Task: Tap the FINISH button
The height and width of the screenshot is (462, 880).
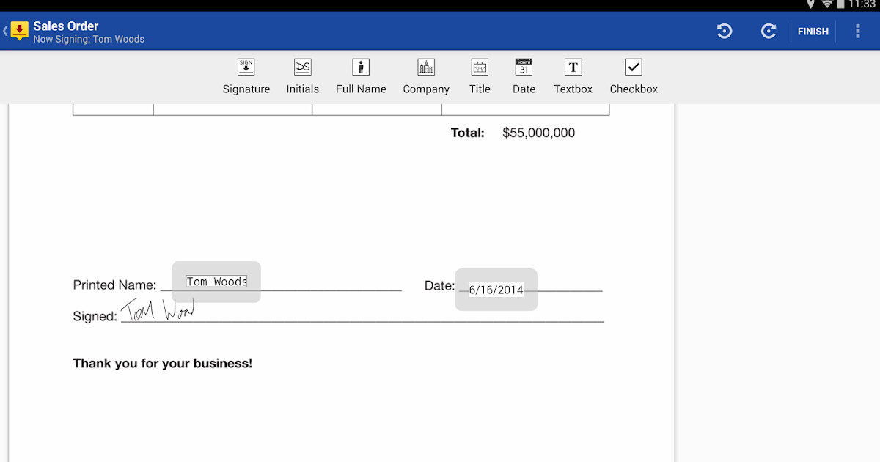Action: (813, 32)
